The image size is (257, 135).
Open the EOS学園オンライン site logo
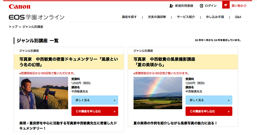[x=37, y=17]
